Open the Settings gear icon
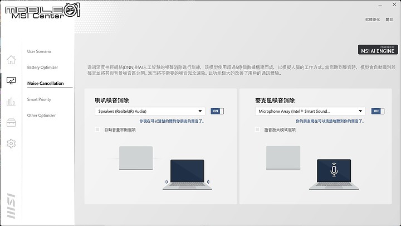Image resolution: width=401 pixels, height=226 pixels. click(11, 143)
